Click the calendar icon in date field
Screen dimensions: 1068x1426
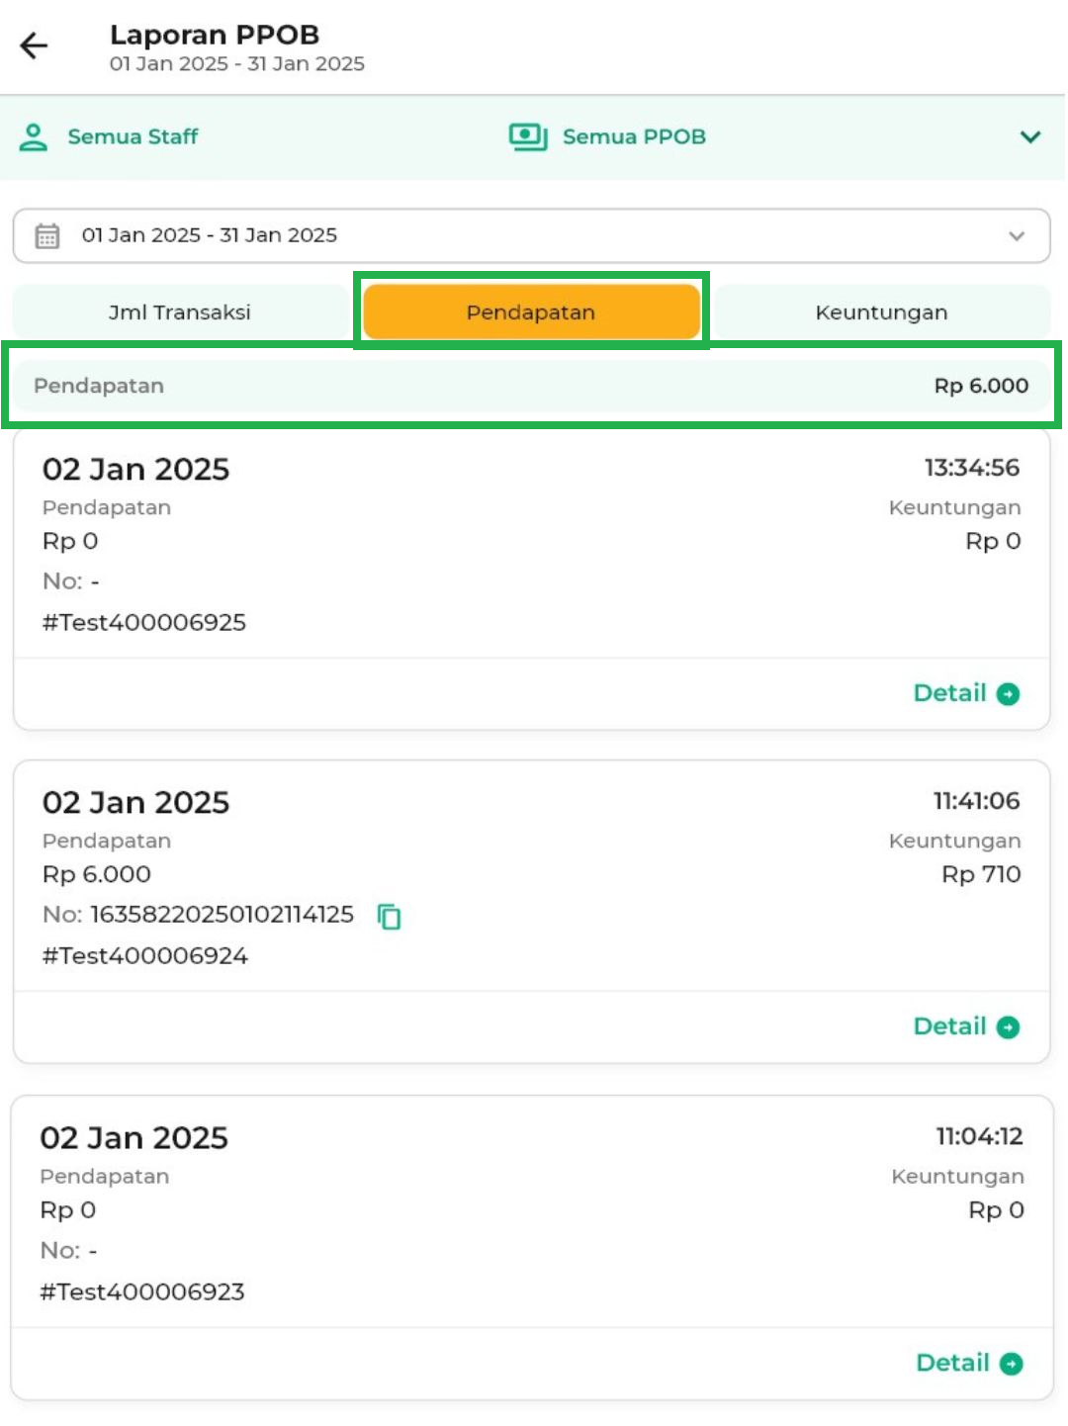47,236
